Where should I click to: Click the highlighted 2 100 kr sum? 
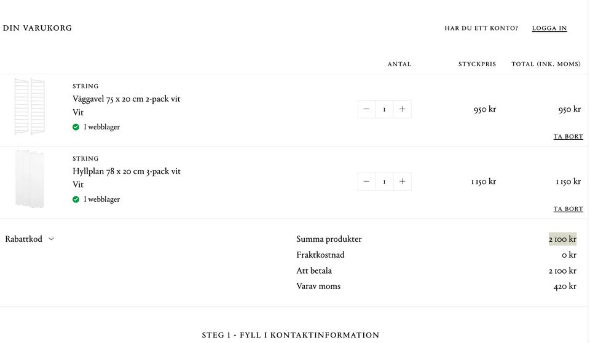point(562,239)
